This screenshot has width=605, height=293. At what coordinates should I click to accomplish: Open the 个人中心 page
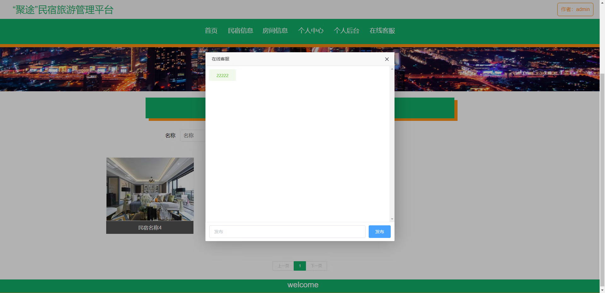point(311,31)
